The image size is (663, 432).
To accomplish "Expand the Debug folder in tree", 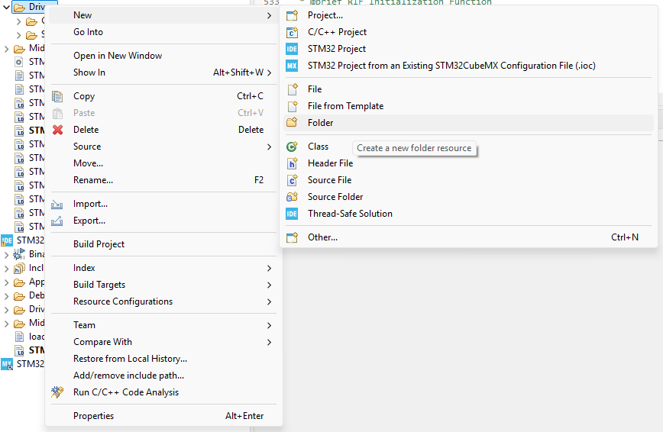I will click(6, 296).
